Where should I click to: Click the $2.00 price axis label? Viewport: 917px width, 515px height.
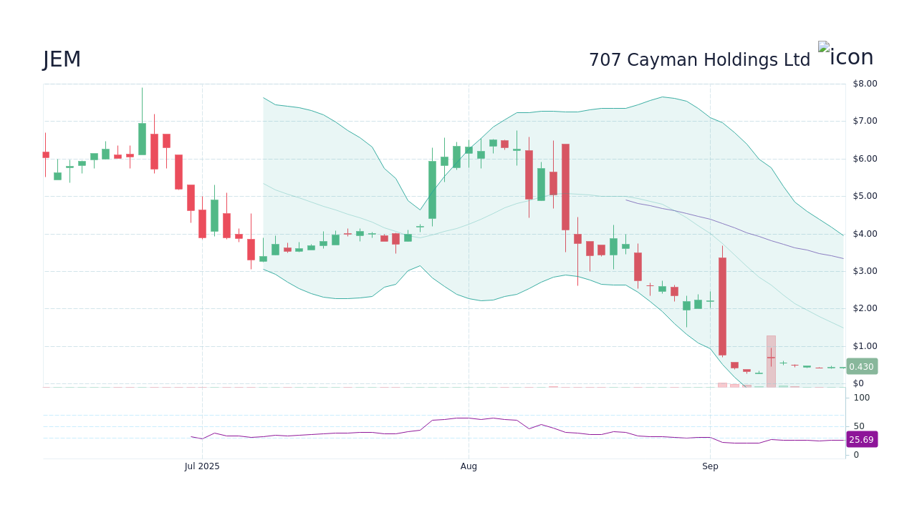click(x=865, y=308)
